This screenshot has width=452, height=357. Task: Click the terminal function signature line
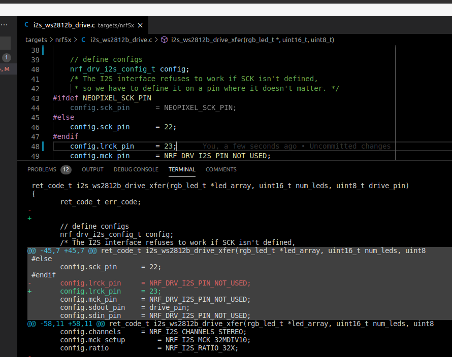[220, 186]
